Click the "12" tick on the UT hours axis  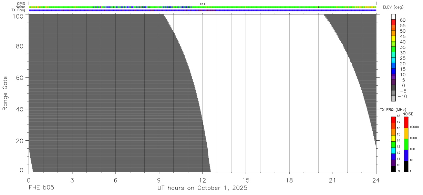(x=202, y=180)
